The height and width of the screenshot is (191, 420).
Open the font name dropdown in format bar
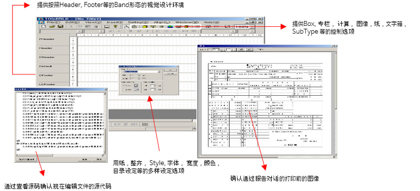[x=60, y=31]
